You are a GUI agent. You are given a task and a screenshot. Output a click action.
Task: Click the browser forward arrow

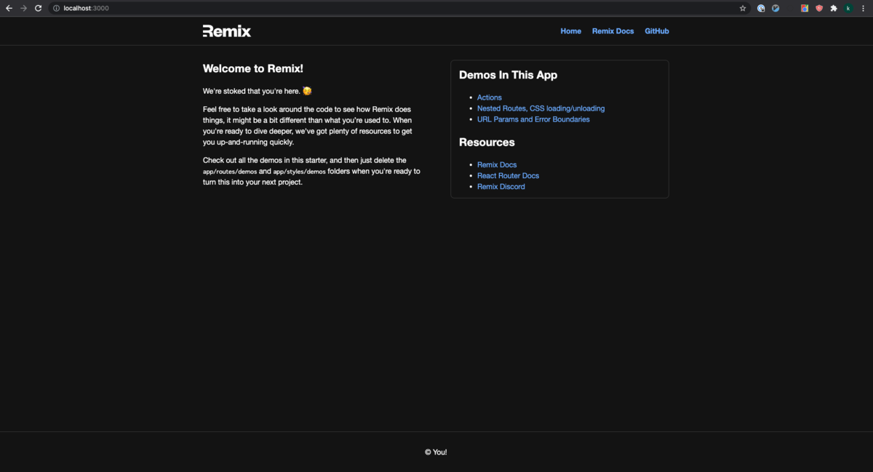[23, 8]
